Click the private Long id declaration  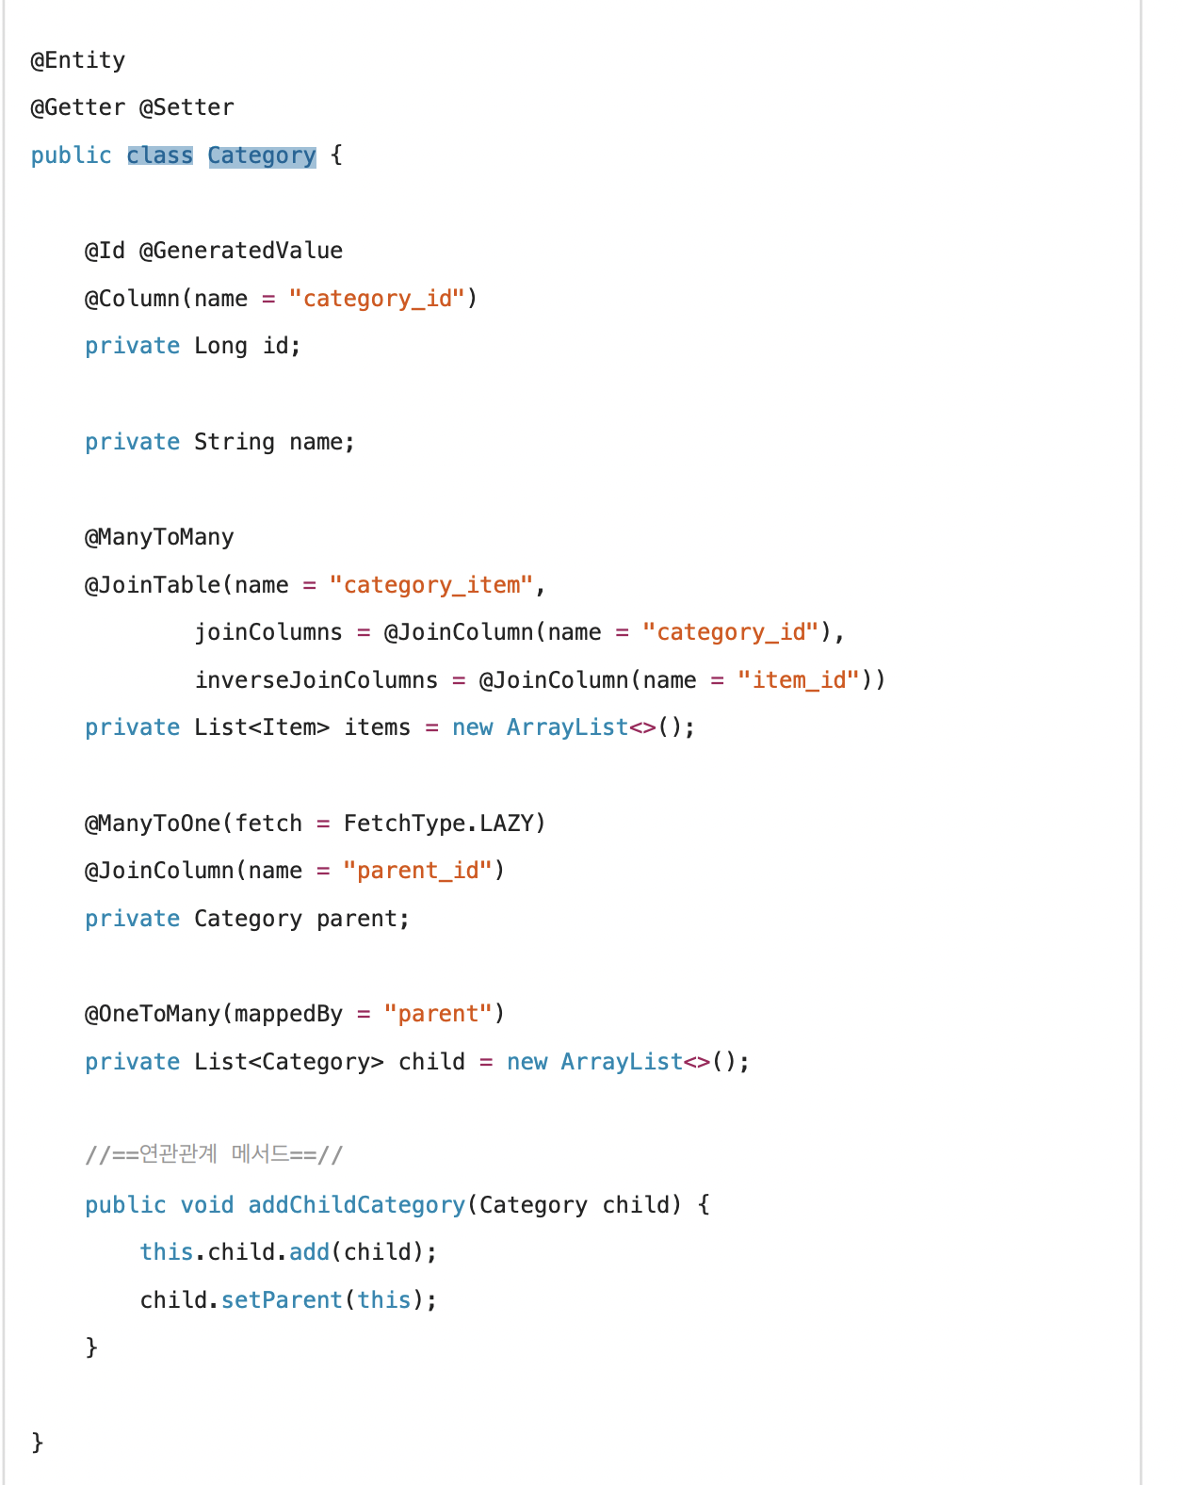[193, 346]
